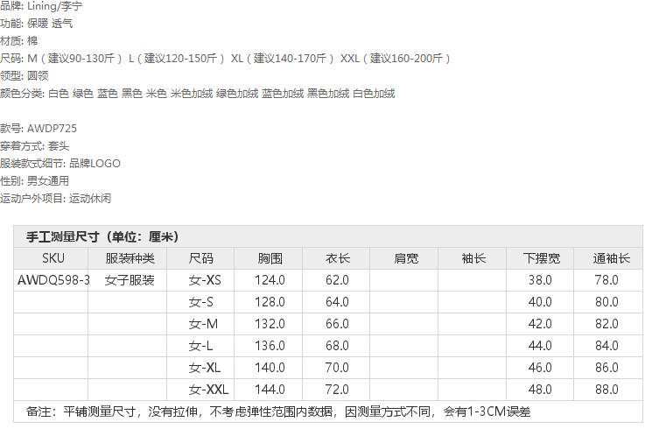Select the 品牌LOGO detail text
This screenshot has height=429, width=659.
[x=95, y=164]
